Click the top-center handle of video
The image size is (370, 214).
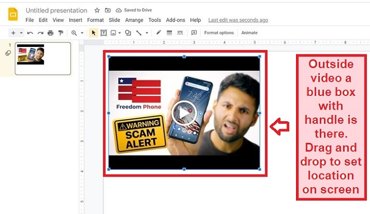(184, 56)
